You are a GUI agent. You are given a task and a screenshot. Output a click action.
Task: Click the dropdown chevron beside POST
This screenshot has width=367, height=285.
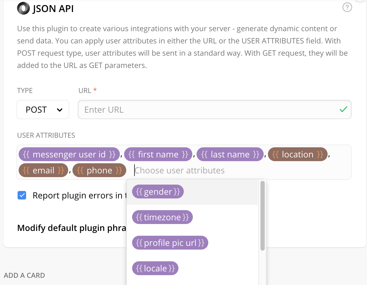click(x=60, y=110)
